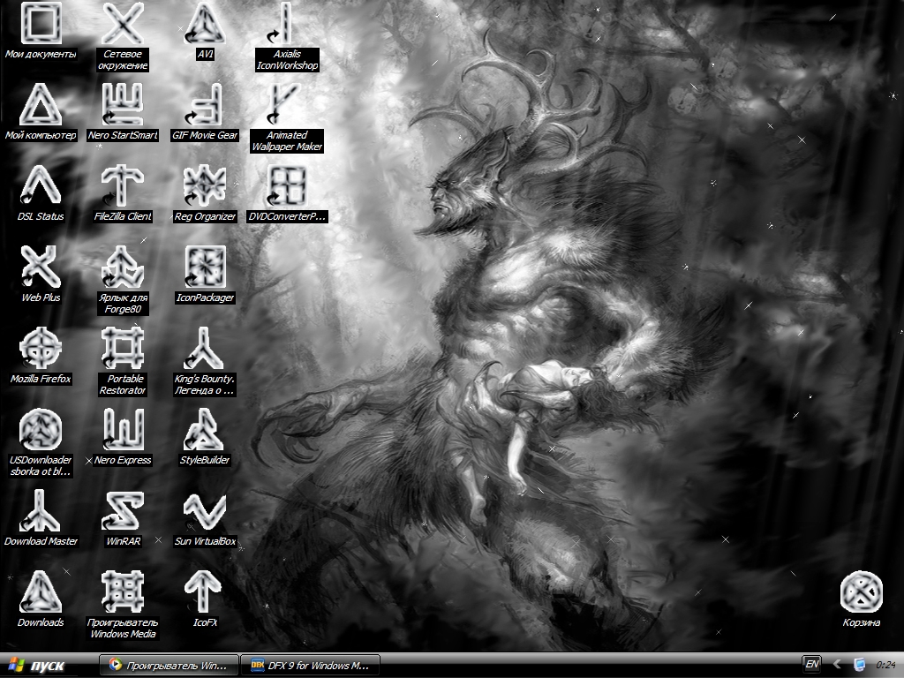Viewport: 904px width, 678px height.
Task: Select the Web Plus desktop icon
Action: tap(41, 267)
